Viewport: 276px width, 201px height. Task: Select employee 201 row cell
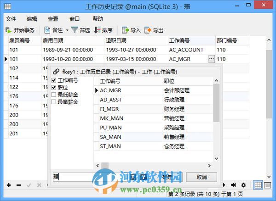point(25,134)
